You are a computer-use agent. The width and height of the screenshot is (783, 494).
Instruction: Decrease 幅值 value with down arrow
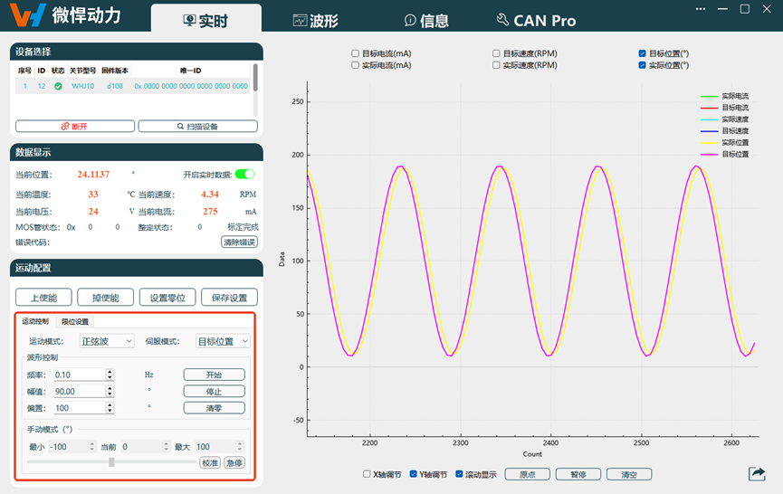(x=110, y=394)
